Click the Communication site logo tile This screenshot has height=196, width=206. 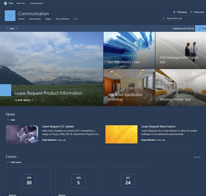[x=10, y=16]
